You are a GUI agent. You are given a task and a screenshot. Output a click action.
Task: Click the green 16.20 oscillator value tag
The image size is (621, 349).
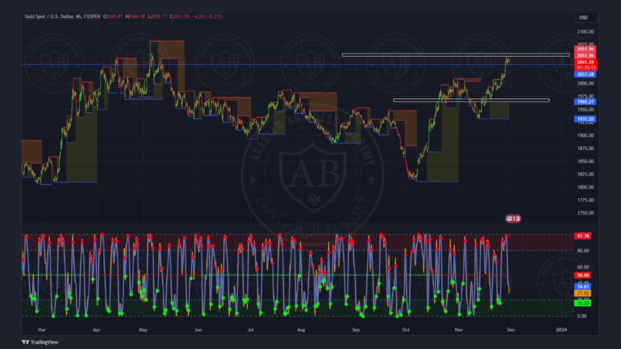(582, 303)
